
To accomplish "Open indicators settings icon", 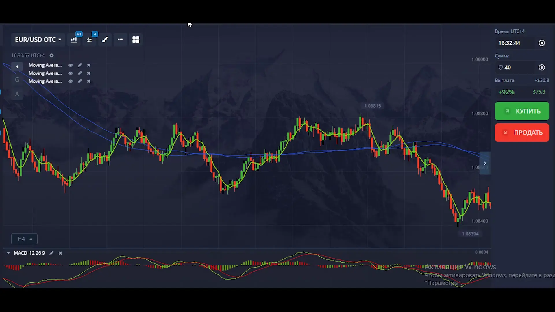I will [x=89, y=40].
